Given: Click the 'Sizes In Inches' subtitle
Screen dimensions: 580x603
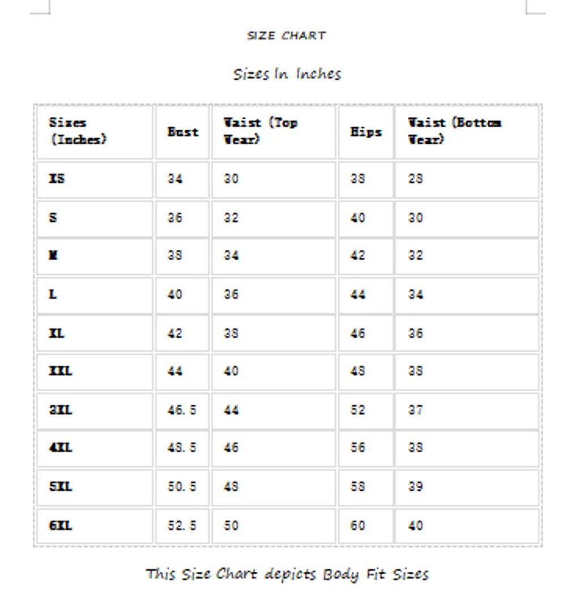Looking at the screenshot, I should (287, 74).
